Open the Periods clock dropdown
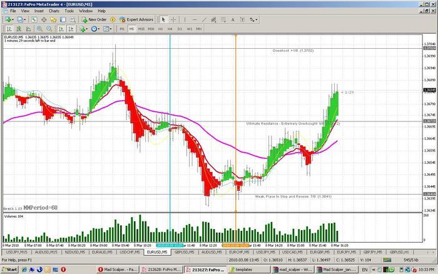Viewport: 438px width, 274px height. pyautogui.click(x=99, y=29)
